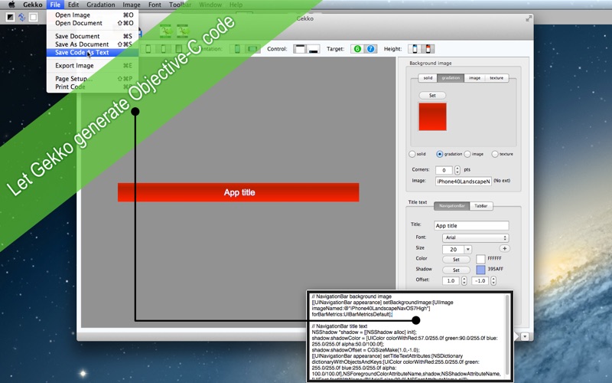
Task: Select portrait Orientation icon
Action: tap(237, 49)
